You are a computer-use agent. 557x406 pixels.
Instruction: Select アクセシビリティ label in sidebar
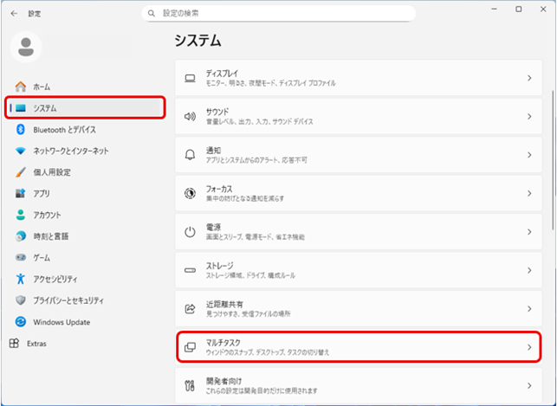55,279
